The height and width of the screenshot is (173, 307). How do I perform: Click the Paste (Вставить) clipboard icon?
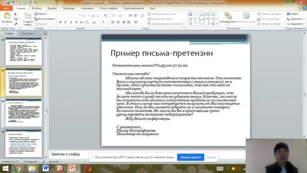point(7,16)
